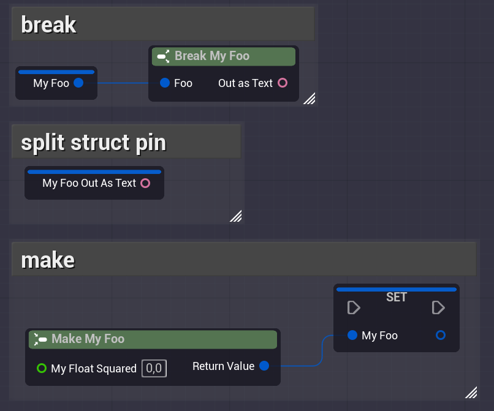Click the SET node output execution pin
Image resolution: width=494 pixels, height=411 pixels.
pos(438,307)
